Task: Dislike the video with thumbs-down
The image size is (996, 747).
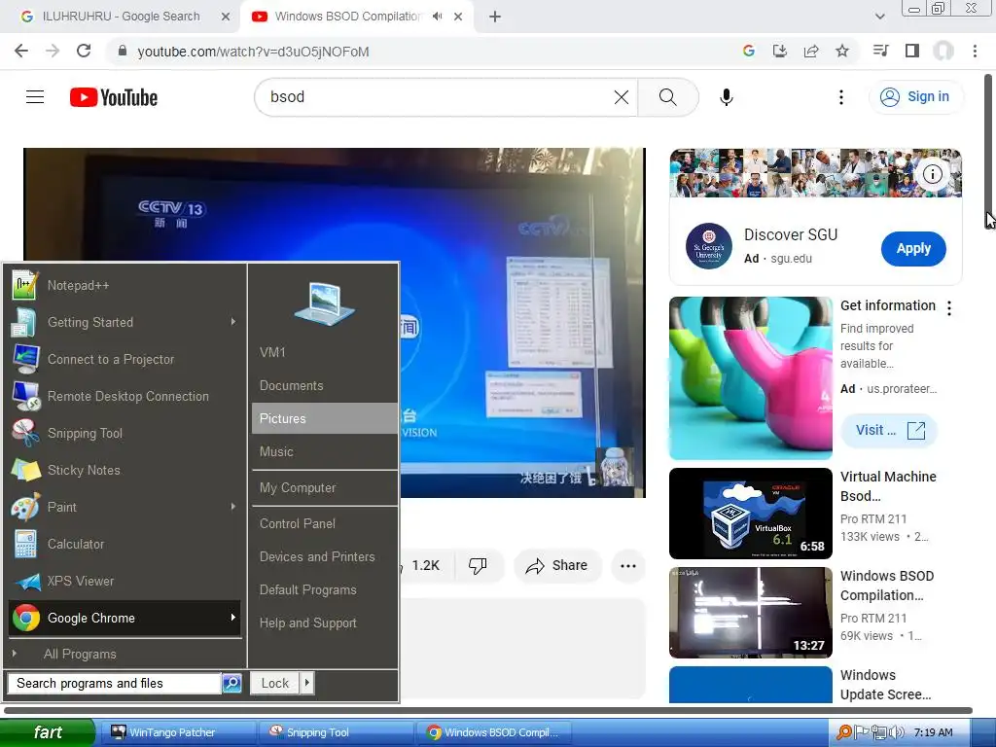Action: (x=478, y=565)
